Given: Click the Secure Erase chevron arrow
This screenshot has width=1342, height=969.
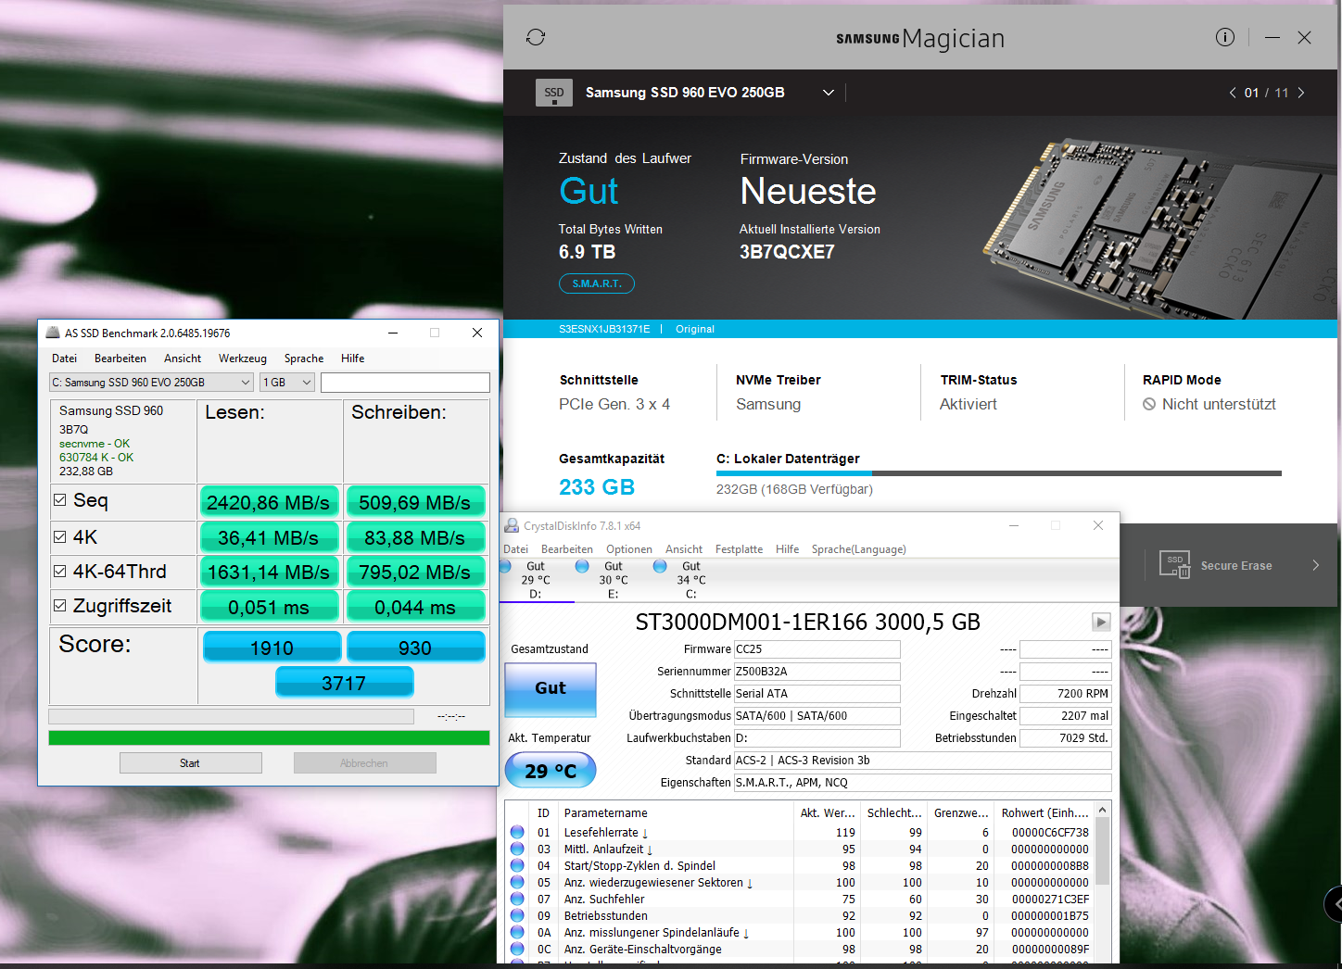Looking at the screenshot, I should click(x=1315, y=565).
